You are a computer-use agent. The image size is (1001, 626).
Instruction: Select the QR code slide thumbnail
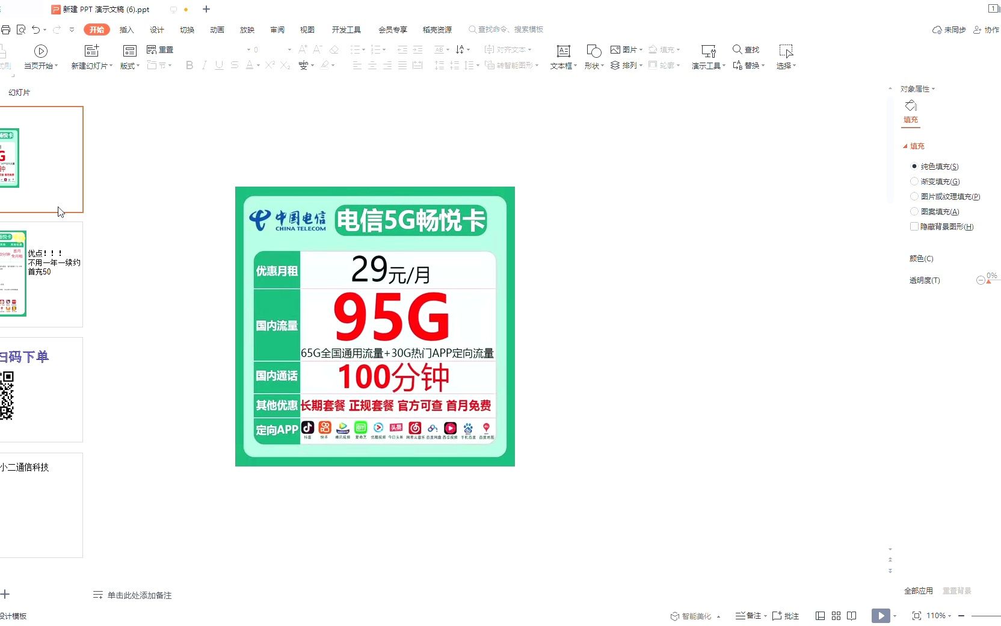[x=42, y=389]
